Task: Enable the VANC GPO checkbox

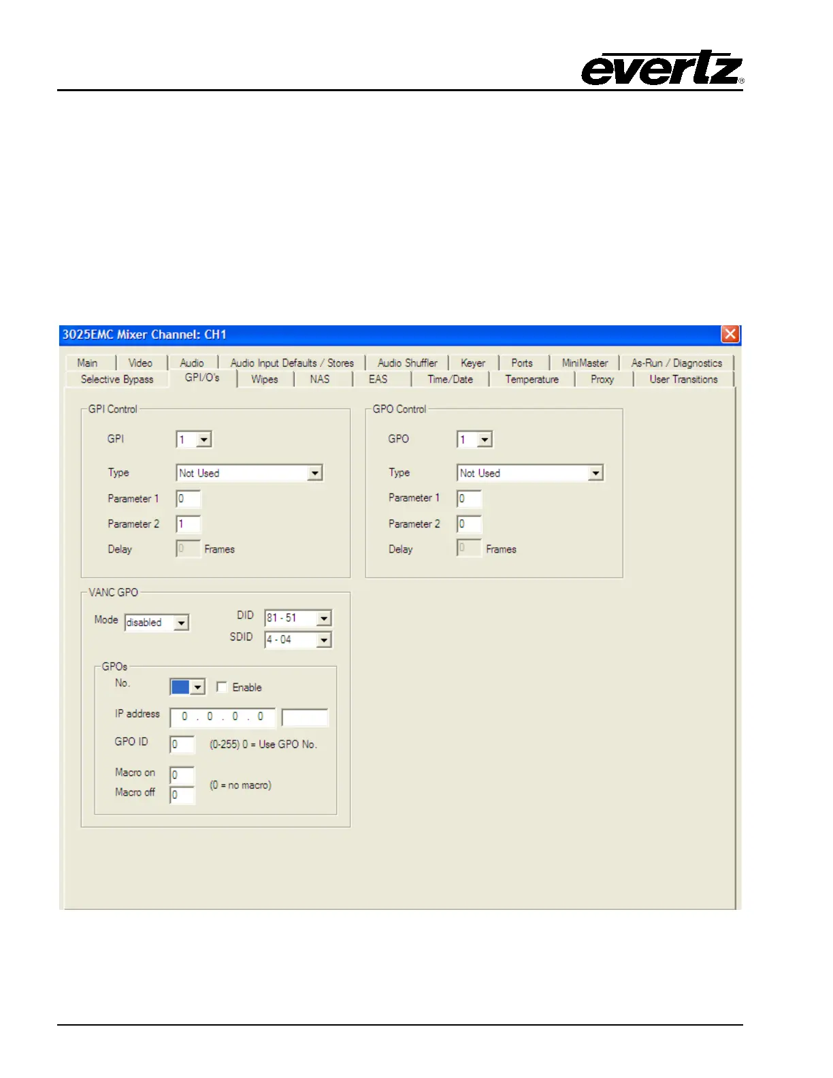Action: point(222,687)
